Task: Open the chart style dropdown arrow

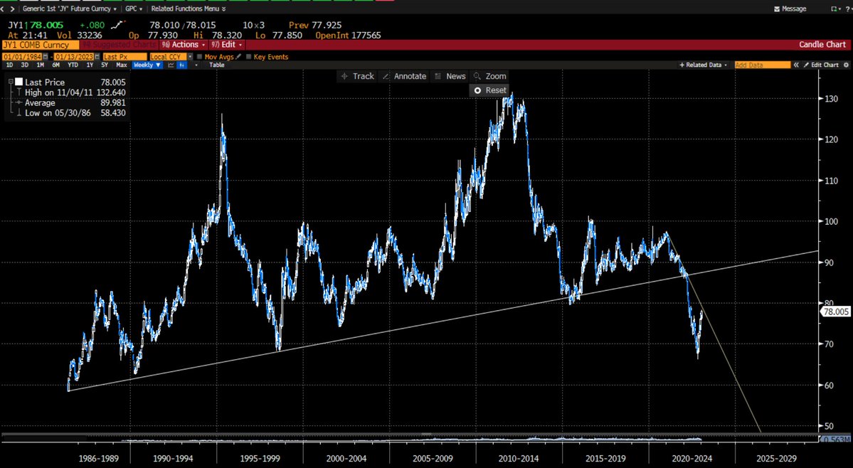Action: pyautogui.click(x=196, y=65)
